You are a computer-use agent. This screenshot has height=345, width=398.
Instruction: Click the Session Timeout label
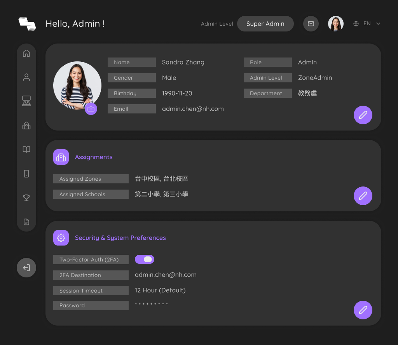[91, 291]
